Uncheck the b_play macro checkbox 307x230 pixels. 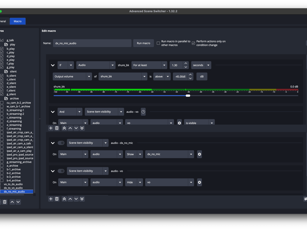pos(2,49)
